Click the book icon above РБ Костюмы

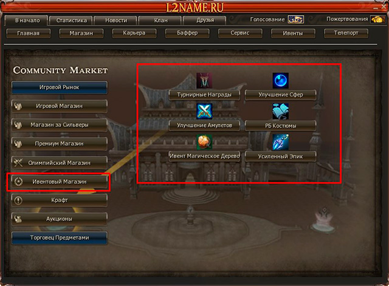(x=280, y=111)
